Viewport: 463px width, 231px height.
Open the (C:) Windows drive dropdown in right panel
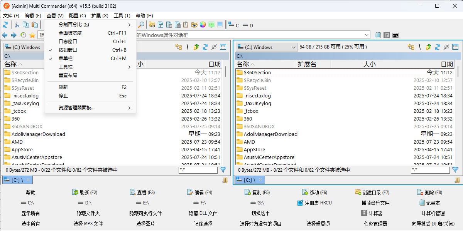click(x=265, y=47)
